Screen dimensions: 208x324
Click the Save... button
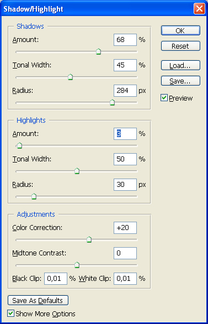tap(180, 81)
